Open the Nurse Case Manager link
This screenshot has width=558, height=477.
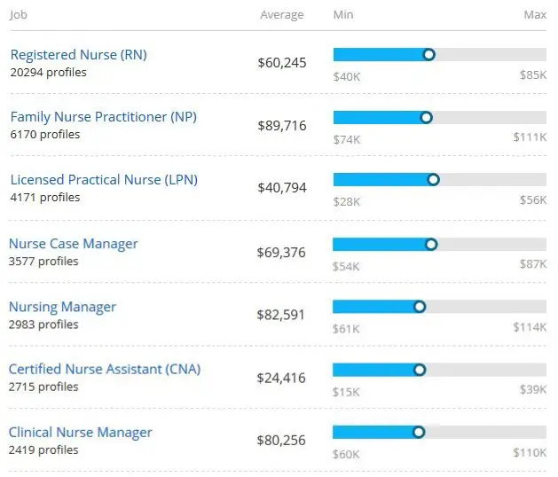click(74, 244)
